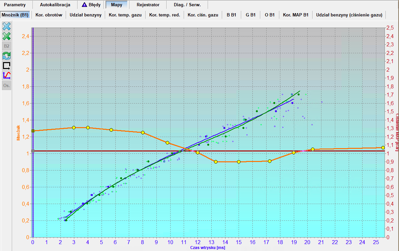Click the blue X icon in left toolbar

coord(7,26)
